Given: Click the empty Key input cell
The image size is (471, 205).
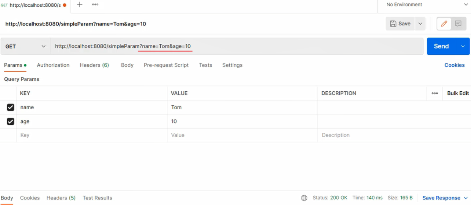Looking at the screenshot, I should click(x=92, y=135).
